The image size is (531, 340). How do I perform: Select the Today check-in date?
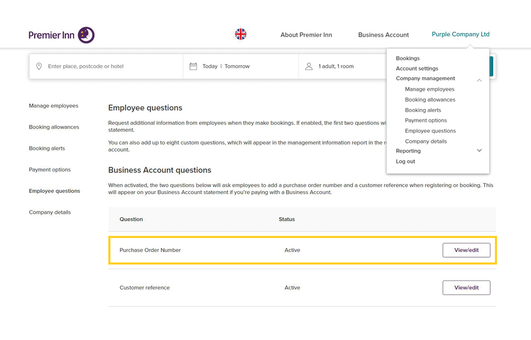(210, 66)
